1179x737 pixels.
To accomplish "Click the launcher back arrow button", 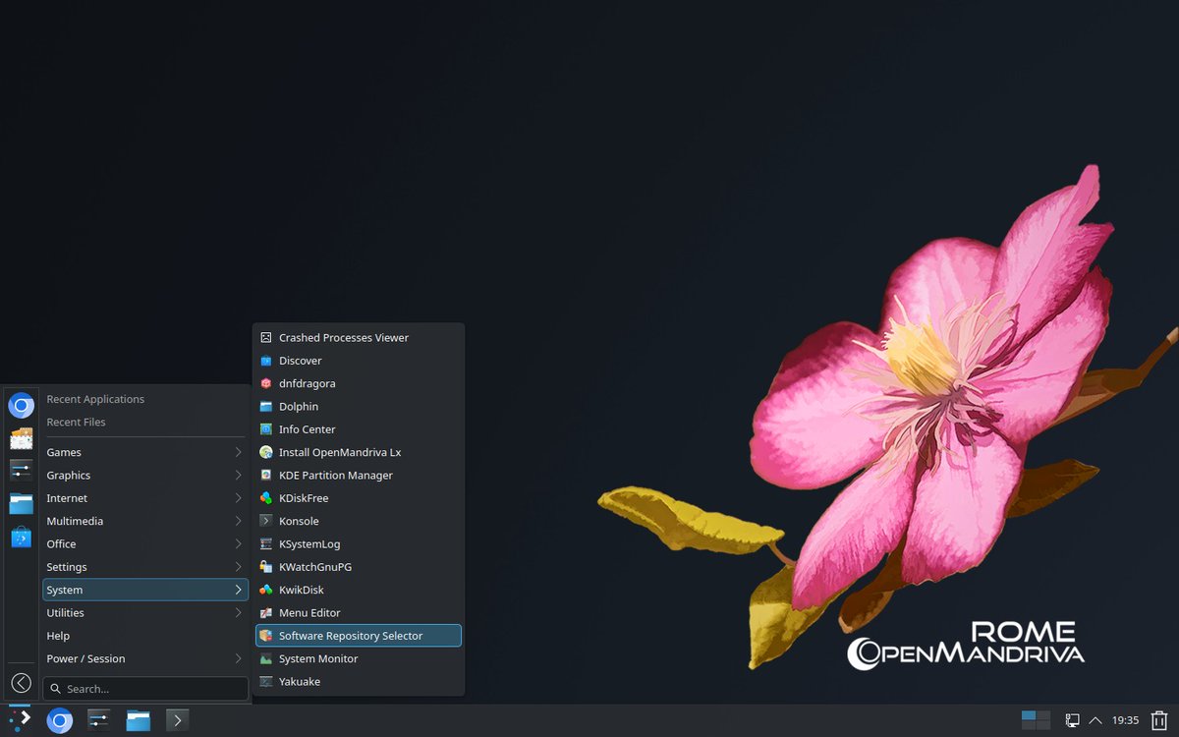I will tap(21, 682).
